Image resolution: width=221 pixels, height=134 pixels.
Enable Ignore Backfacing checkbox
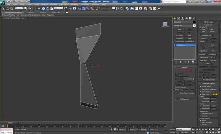click(x=176, y=76)
